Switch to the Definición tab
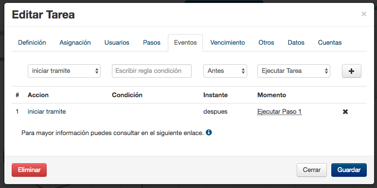This screenshot has width=377, height=188. (32, 42)
